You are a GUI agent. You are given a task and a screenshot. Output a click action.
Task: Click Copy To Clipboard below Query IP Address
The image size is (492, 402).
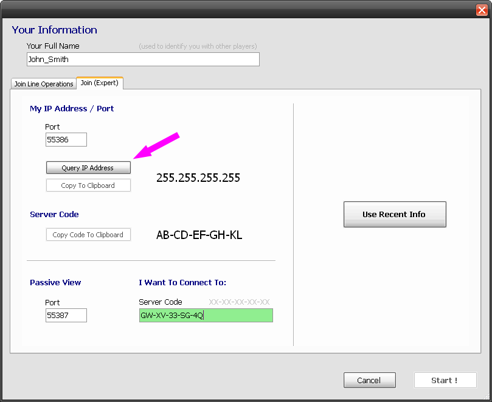coord(88,185)
